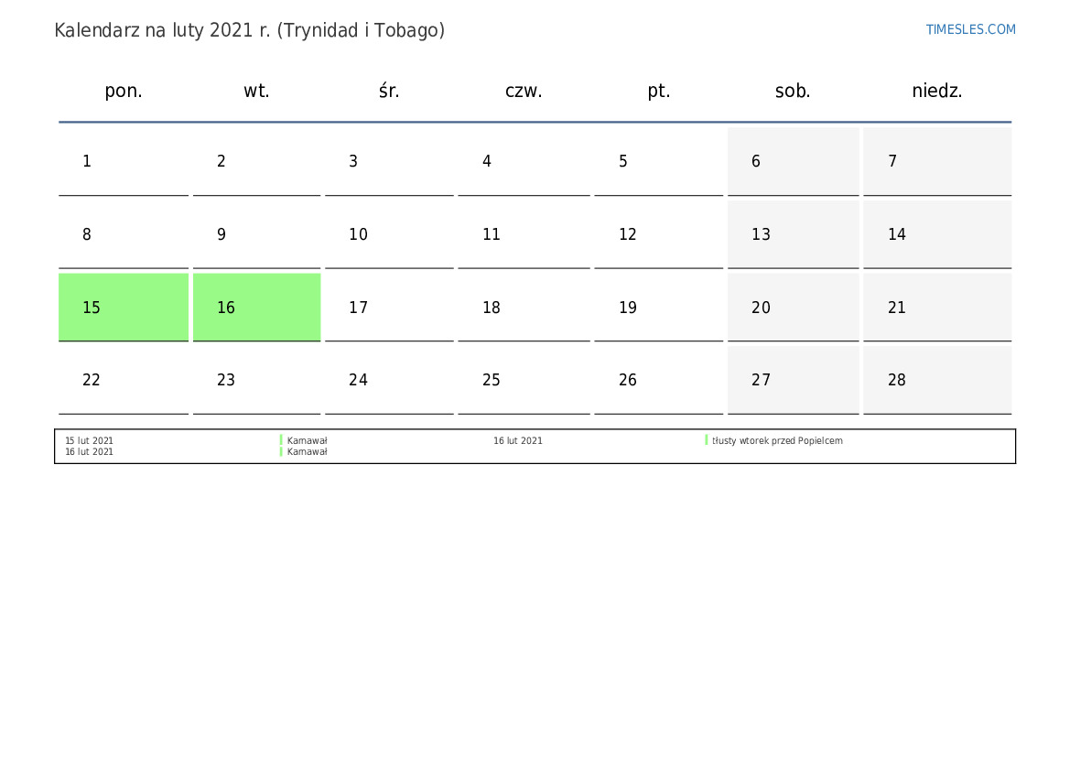Click green marker beside tłusty wtorek
This screenshot has height=757, width=1070.
point(707,440)
